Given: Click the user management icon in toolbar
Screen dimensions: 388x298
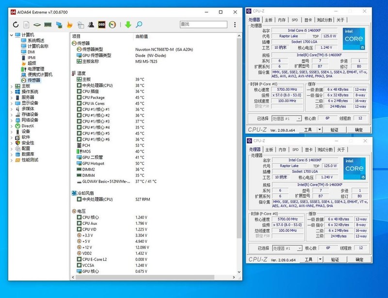Looking at the screenshot, I should (90, 24).
